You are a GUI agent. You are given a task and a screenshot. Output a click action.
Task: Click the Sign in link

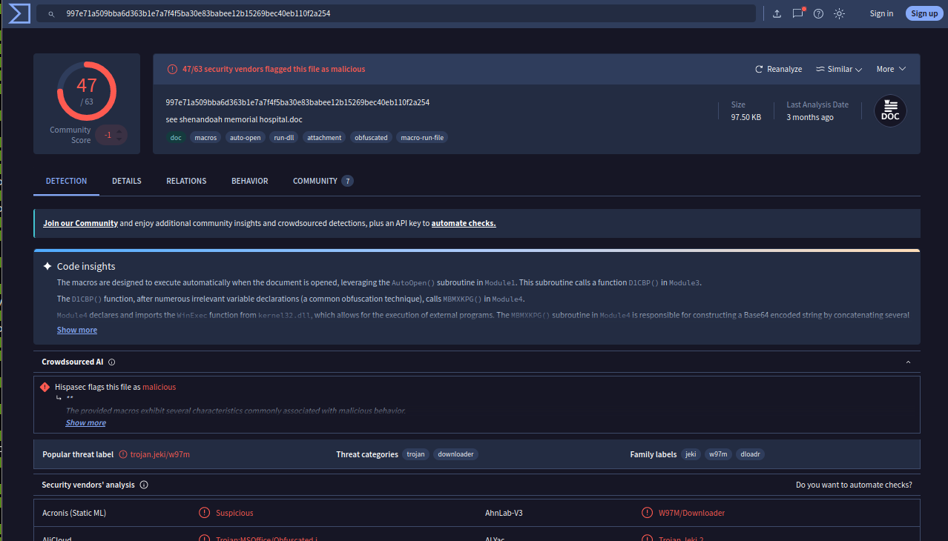pos(881,13)
